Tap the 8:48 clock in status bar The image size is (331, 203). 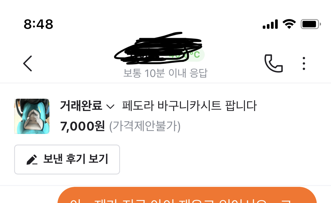(38, 24)
